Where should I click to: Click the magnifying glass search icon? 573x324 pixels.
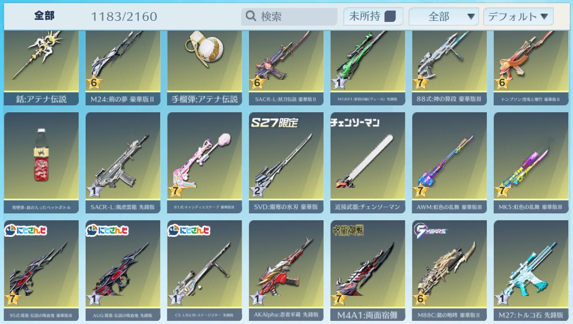250,16
